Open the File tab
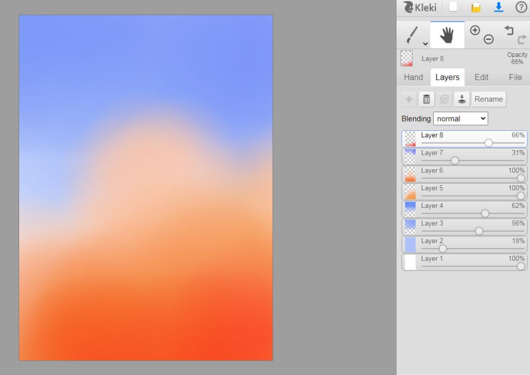530x375 pixels. click(515, 78)
